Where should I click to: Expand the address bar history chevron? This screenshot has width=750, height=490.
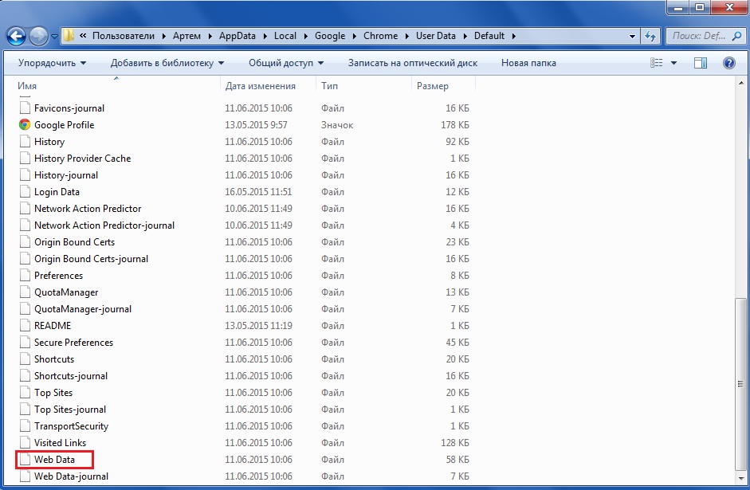[x=634, y=36]
